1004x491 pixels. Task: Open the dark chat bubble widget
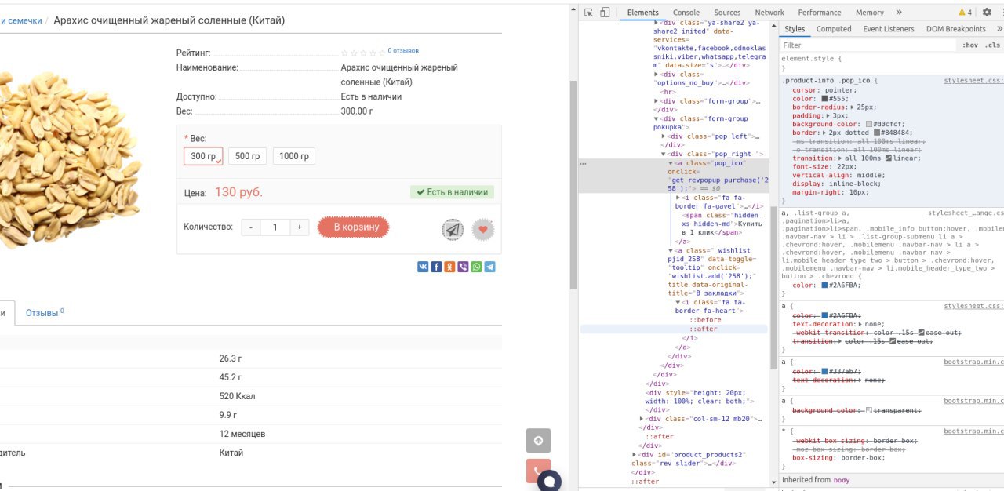550,481
